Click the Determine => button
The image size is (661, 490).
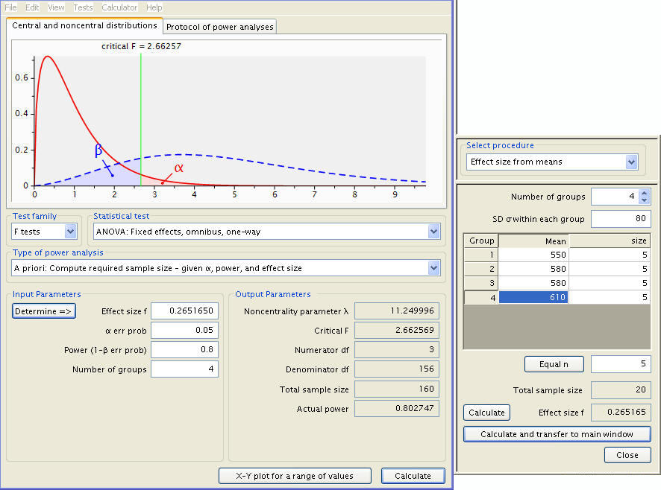click(43, 311)
